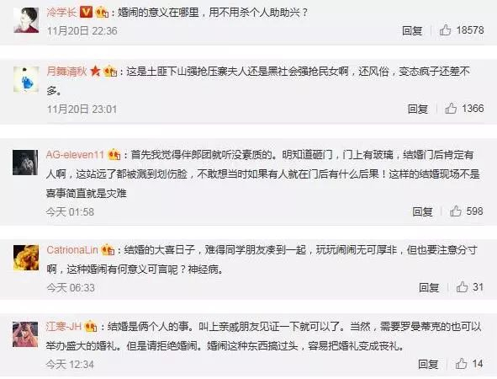
Task: Reply to 月舞清秋's comment
Action: pyautogui.click(x=418, y=109)
